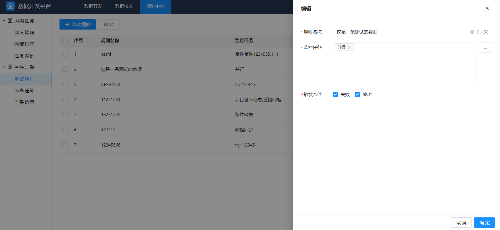500x230 pixels.
Task: Uncheck the 成功 trigger condition
Action: click(357, 94)
